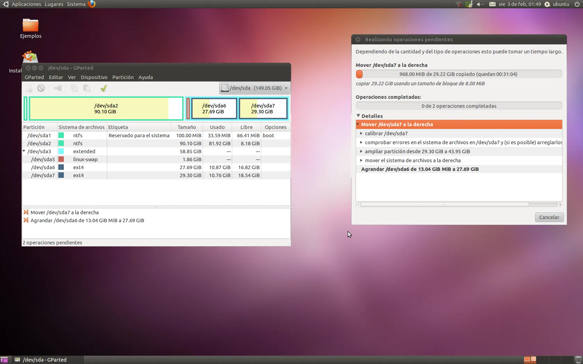The width and height of the screenshot is (583, 364).
Task: Open the /dev/sda device selector dropdown
Action: 255,88
